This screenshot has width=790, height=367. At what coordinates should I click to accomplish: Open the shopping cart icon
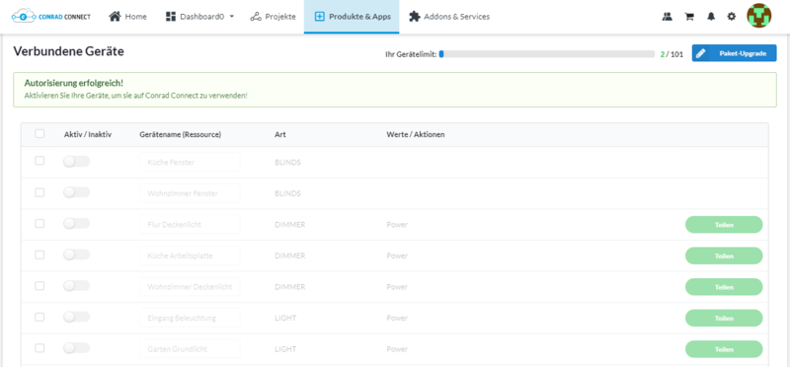pyautogui.click(x=688, y=17)
